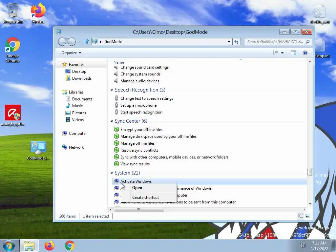Click the speaker icon beside Manage audio devices
The width and height of the screenshot is (336, 252).
116,81
